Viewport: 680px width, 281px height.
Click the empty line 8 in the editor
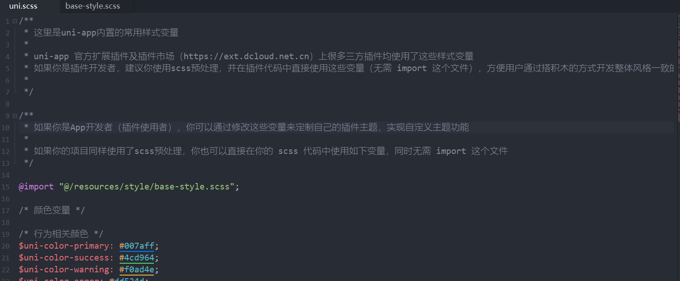tap(183, 104)
